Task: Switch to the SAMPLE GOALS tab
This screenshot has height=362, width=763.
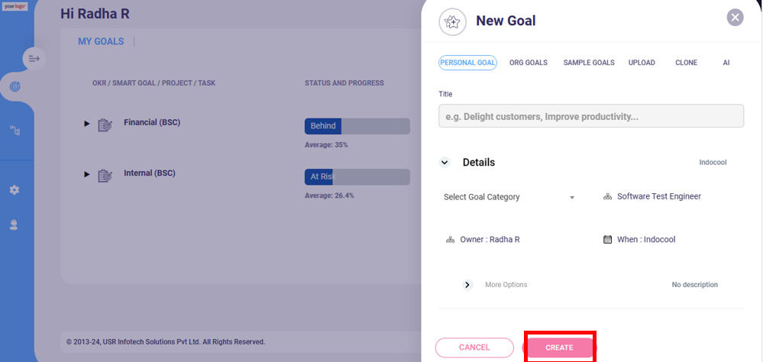Action: pyautogui.click(x=589, y=63)
